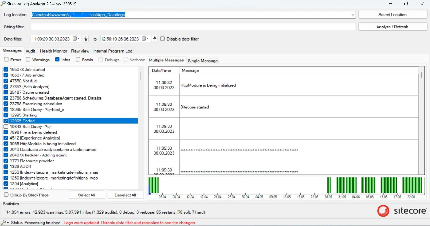Click the down arrow beside start date

tap(86, 39)
